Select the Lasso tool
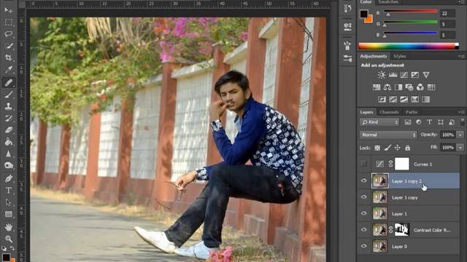Image resolution: width=467 pixels, height=262 pixels. (9, 34)
